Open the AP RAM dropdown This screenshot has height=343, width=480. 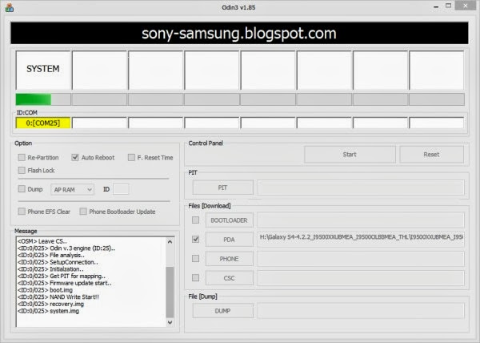[73, 190]
